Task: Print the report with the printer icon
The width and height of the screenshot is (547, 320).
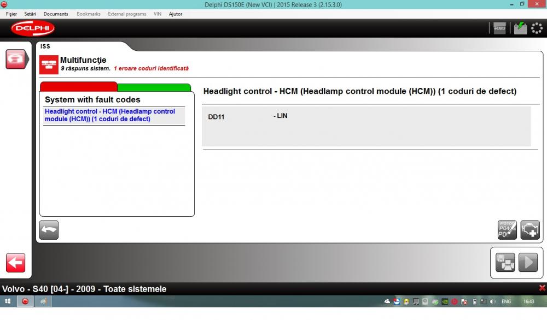Action: coord(505,262)
